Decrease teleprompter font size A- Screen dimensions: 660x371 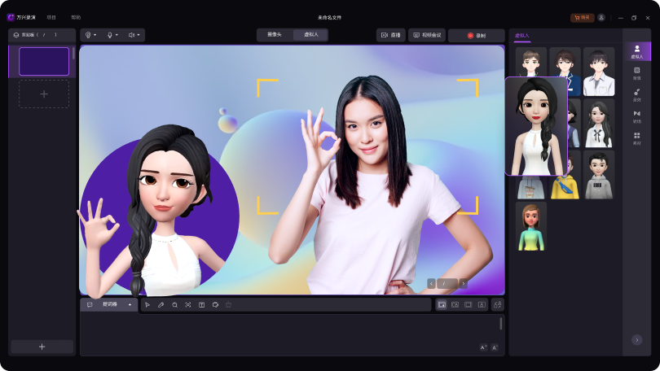495,347
